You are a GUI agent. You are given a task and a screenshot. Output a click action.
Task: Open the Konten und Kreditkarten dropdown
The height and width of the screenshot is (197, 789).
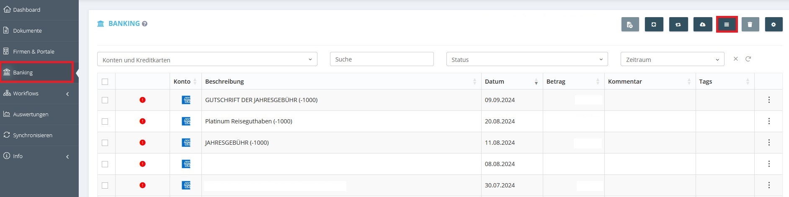coord(207,59)
